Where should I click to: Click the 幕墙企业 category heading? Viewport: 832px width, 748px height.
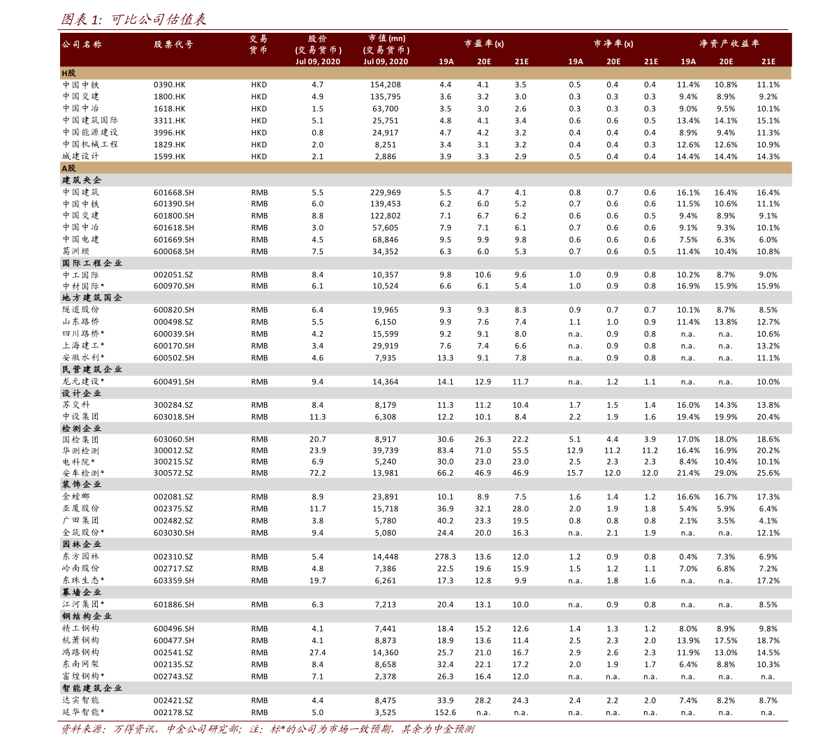82,592
